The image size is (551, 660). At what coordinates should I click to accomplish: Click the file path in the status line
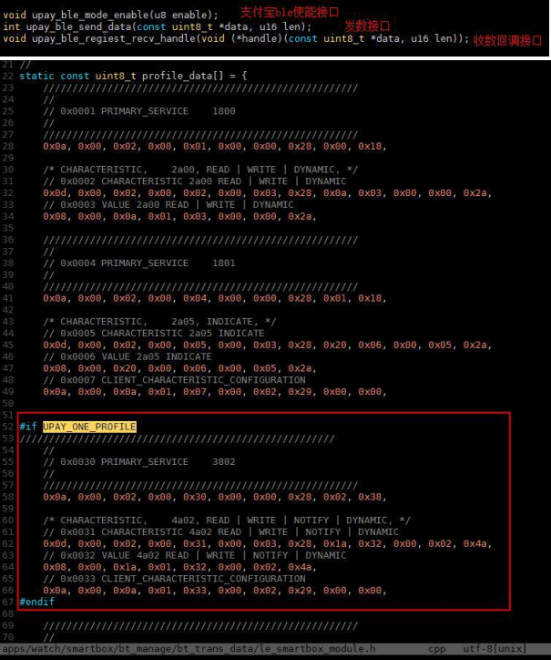189,649
